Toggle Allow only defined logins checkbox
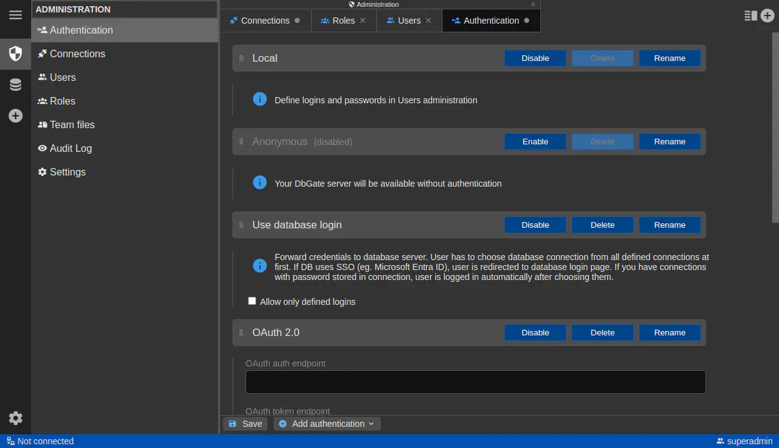The width and height of the screenshot is (779, 448). (x=252, y=301)
